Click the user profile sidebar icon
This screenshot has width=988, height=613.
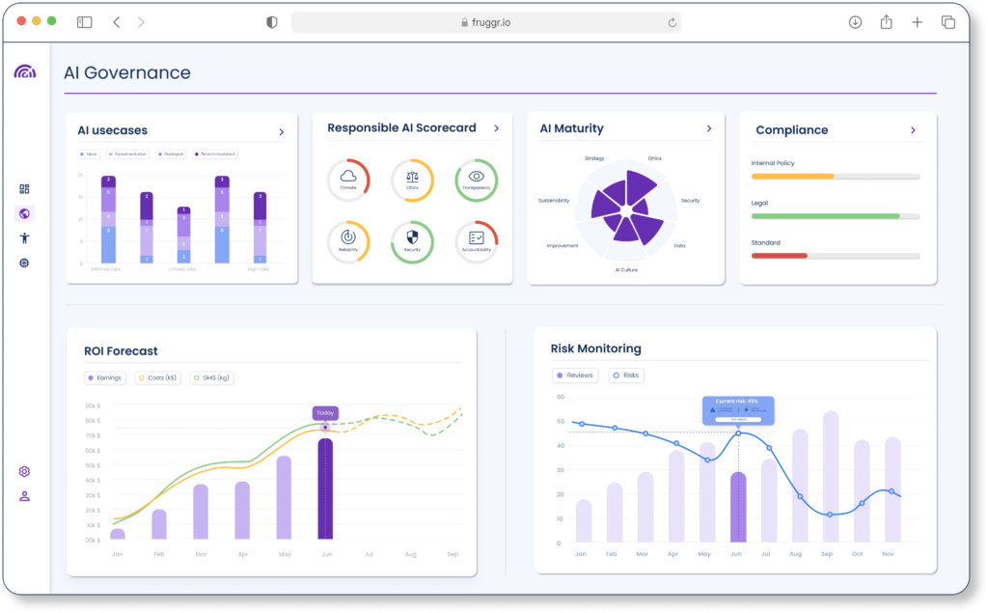(x=25, y=496)
